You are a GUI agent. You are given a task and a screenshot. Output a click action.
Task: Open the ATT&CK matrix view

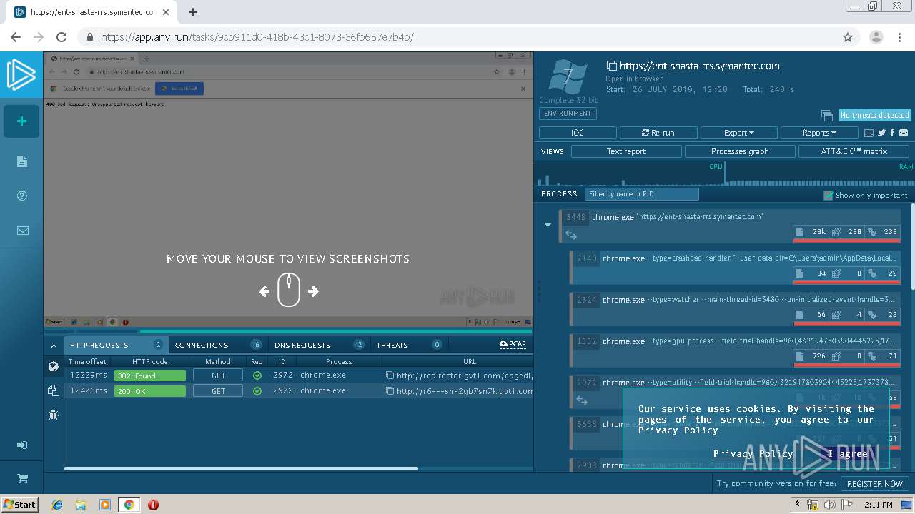click(x=854, y=151)
